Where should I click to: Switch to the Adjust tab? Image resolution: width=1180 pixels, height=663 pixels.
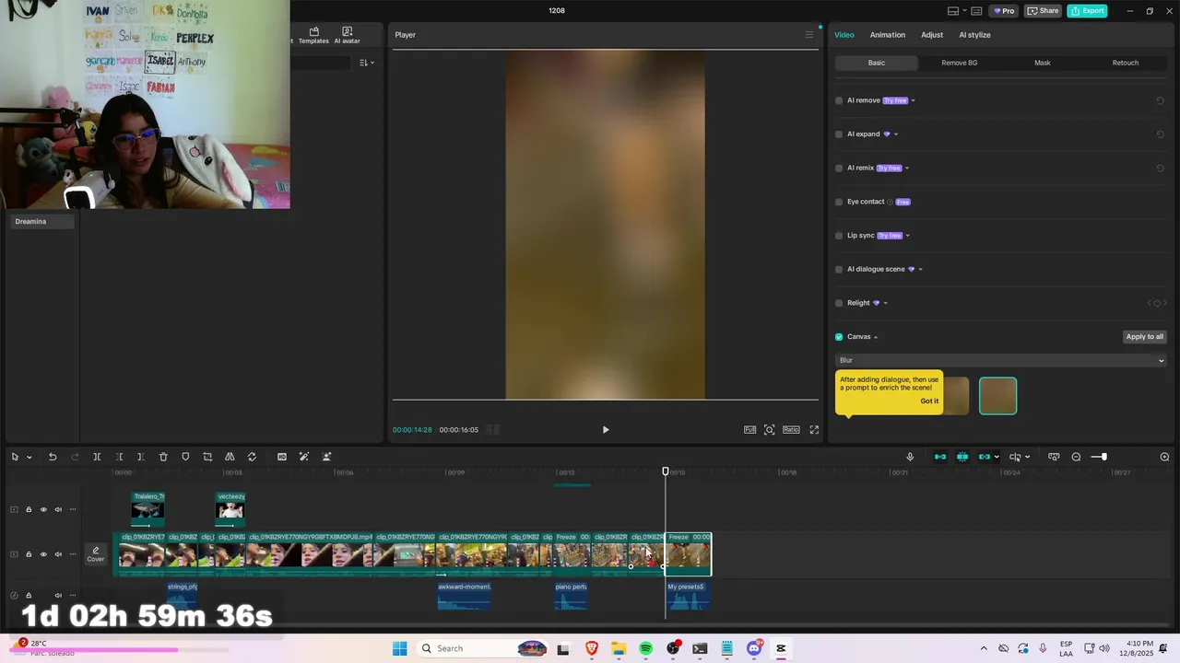(932, 35)
